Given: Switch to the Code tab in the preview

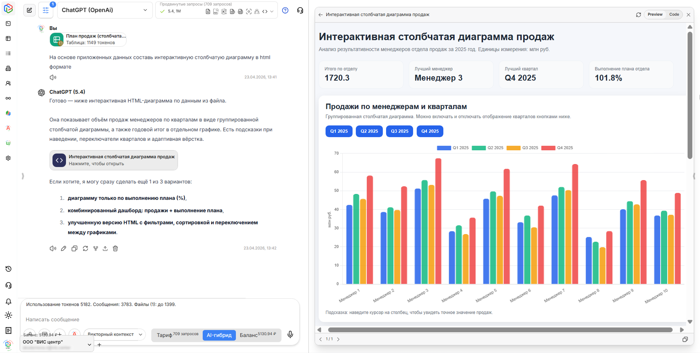Looking at the screenshot, I should (674, 15).
